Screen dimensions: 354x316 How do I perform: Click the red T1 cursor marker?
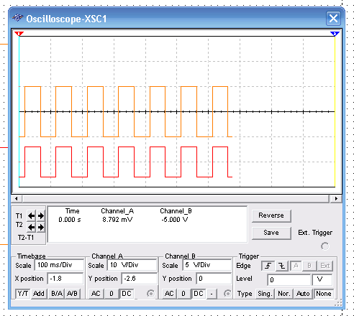tap(19, 34)
